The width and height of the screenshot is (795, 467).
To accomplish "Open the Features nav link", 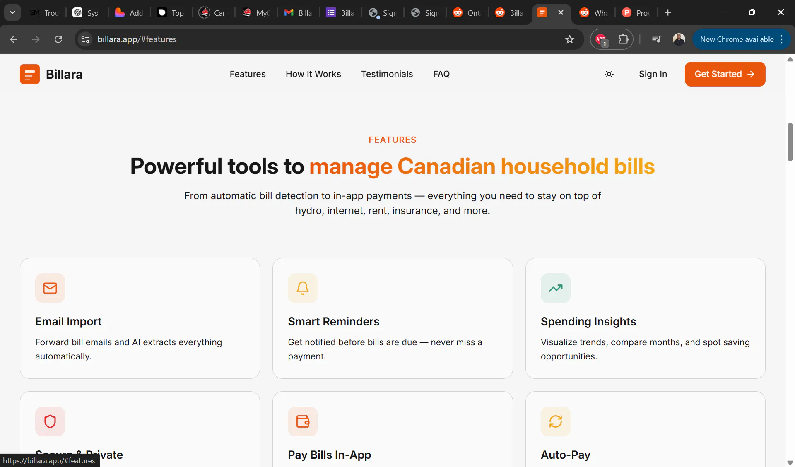I will click(248, 74).
